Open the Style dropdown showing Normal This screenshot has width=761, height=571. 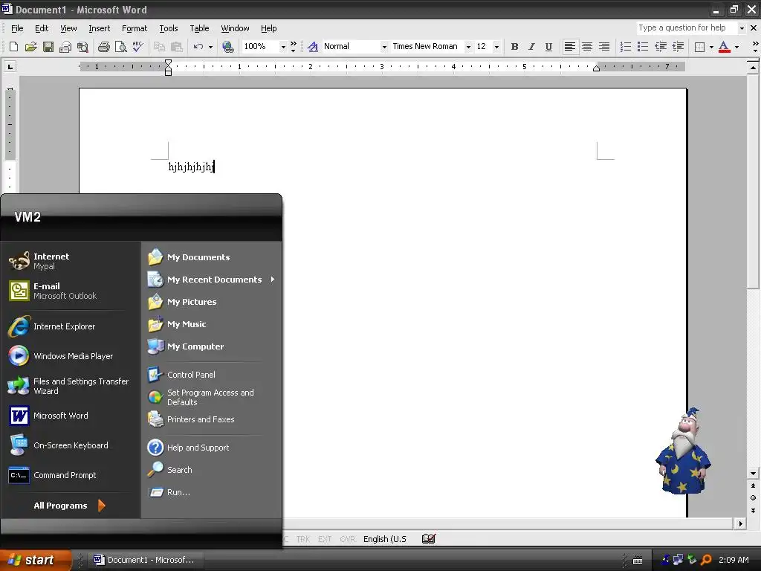click(x=384, y=47)
